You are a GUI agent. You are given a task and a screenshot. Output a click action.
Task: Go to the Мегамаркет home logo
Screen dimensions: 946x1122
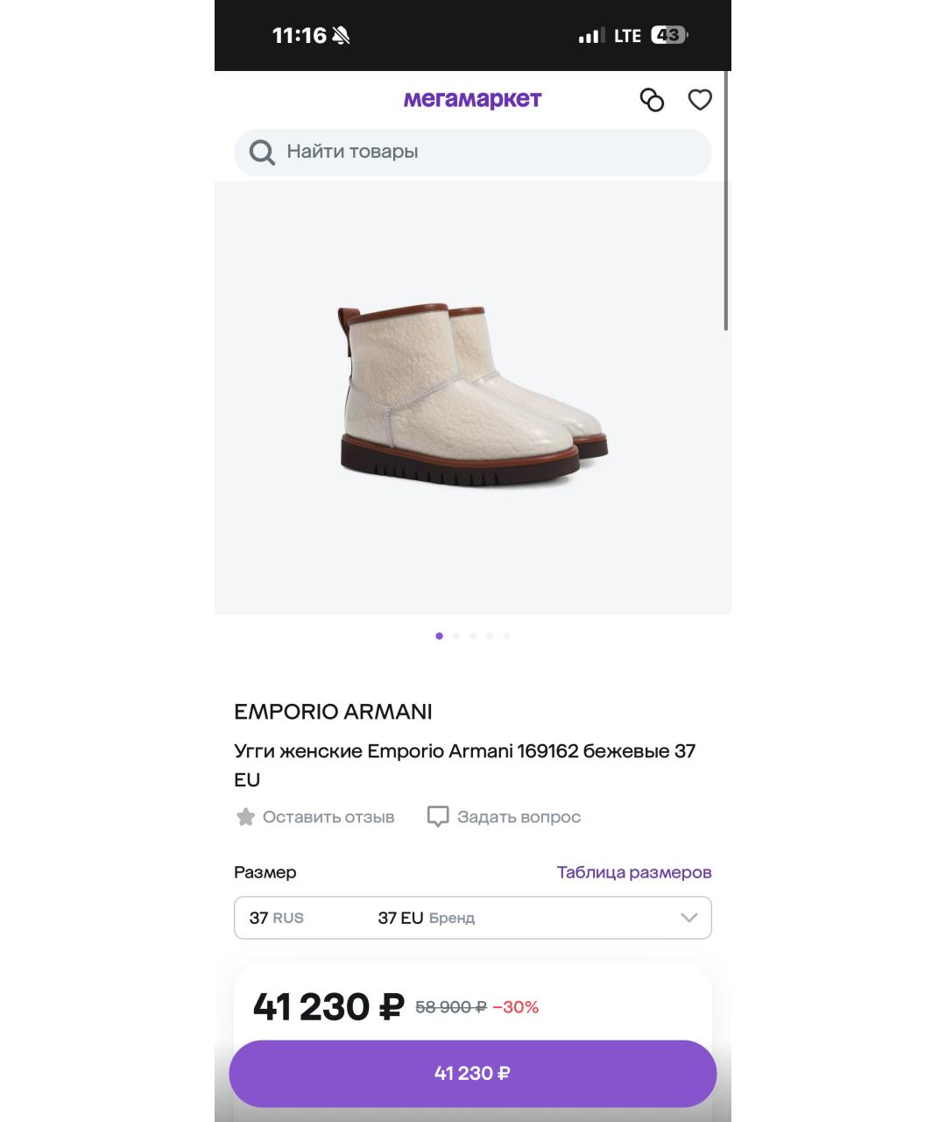click(x=472, y=99)
